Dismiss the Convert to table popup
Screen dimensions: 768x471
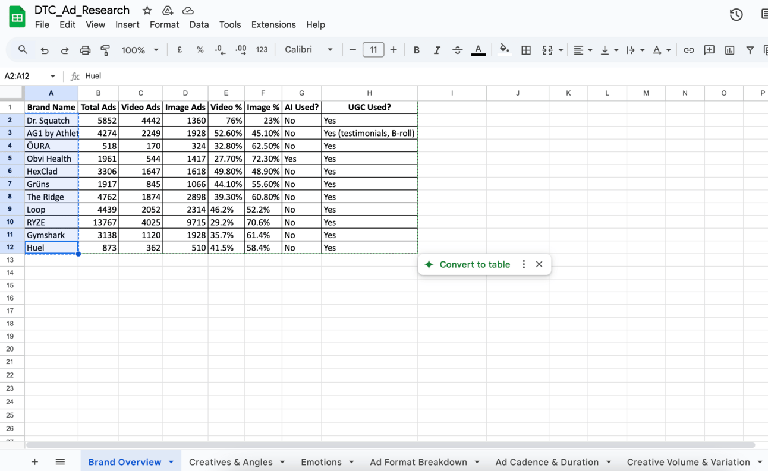[539, 264]
